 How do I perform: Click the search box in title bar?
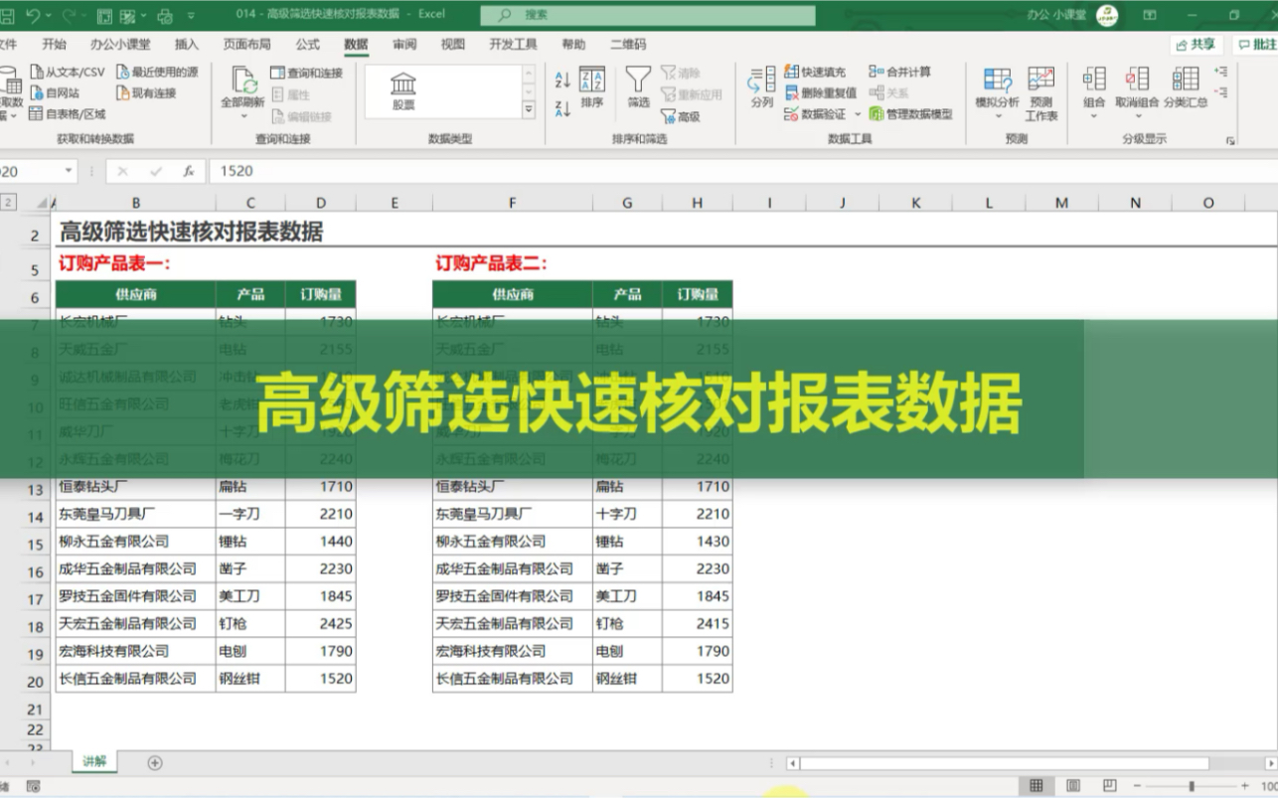(647, 15)
